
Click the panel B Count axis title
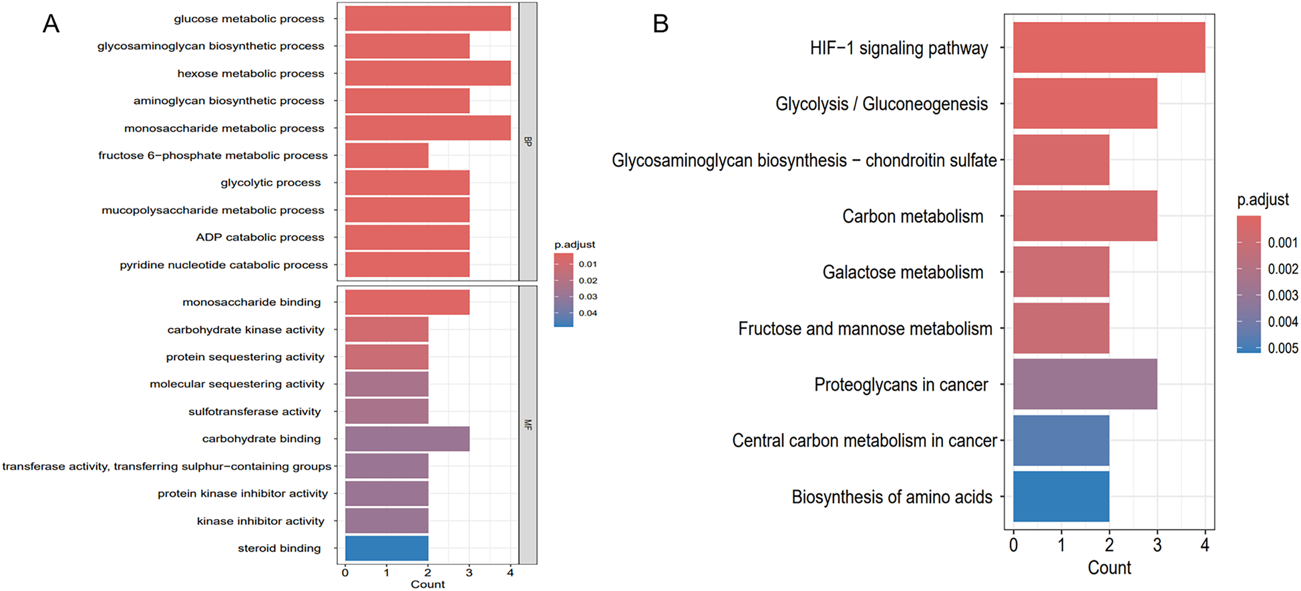1109,568
